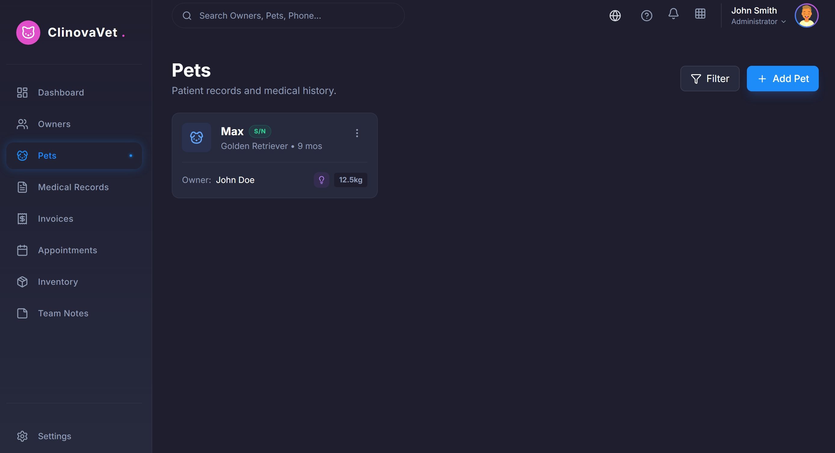Open owner John Doe link

[235, 180]
